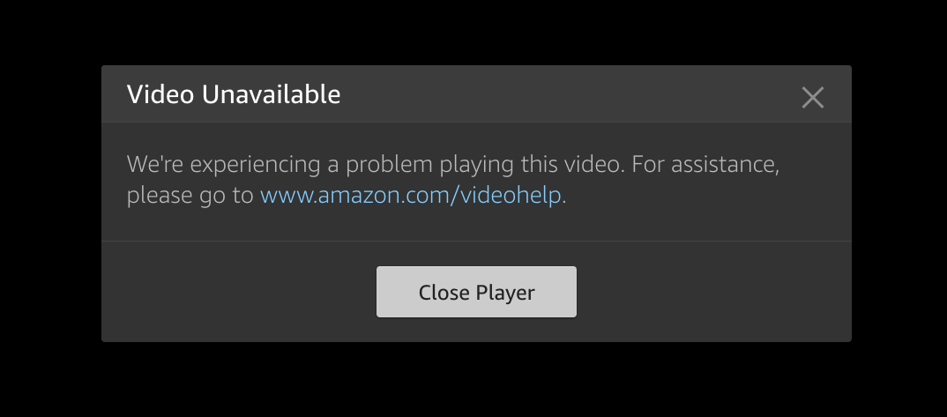Screen dimensions: 947x417
Task: Click the word 'We're' starting the message
Action: point(155,164)
